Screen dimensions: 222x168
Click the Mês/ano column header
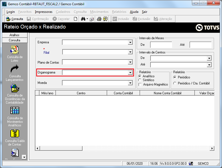[x=47, y=93]
